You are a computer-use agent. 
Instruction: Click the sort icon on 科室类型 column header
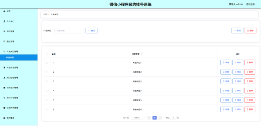pyautogui.click(x=141, y=54)
